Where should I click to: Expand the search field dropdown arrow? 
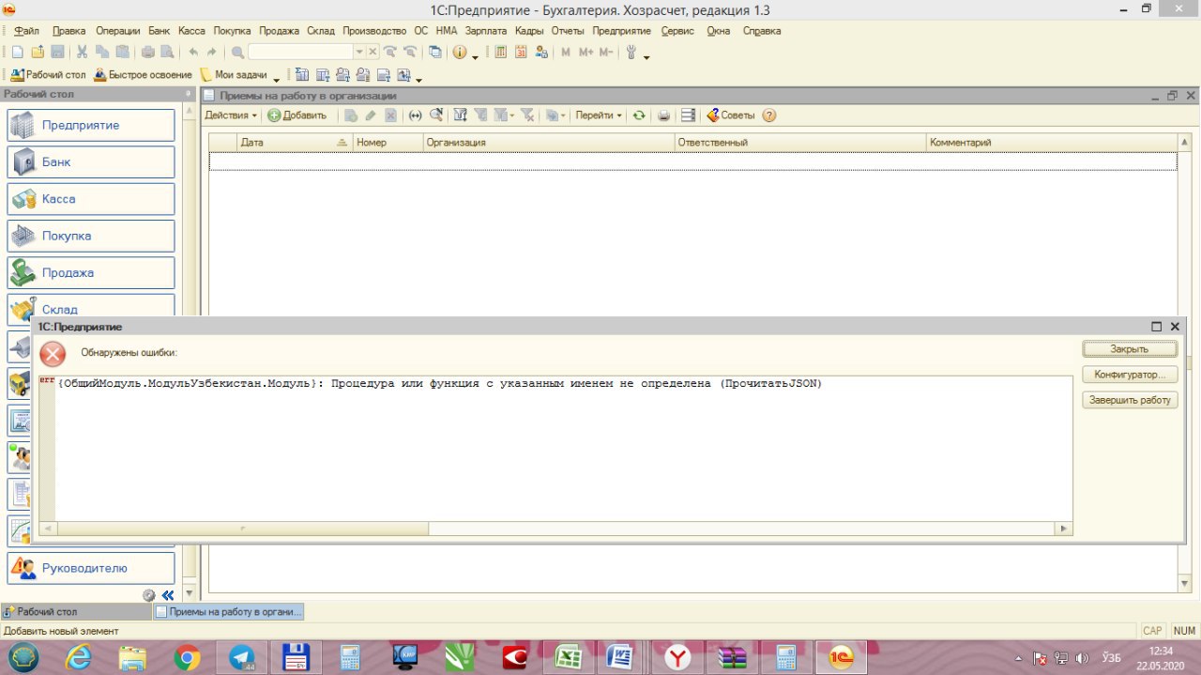(x=359, y=53)
